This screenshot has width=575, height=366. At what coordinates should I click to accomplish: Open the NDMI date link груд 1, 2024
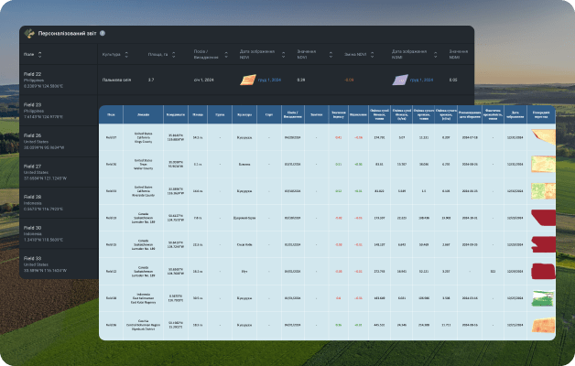point(422,80)
